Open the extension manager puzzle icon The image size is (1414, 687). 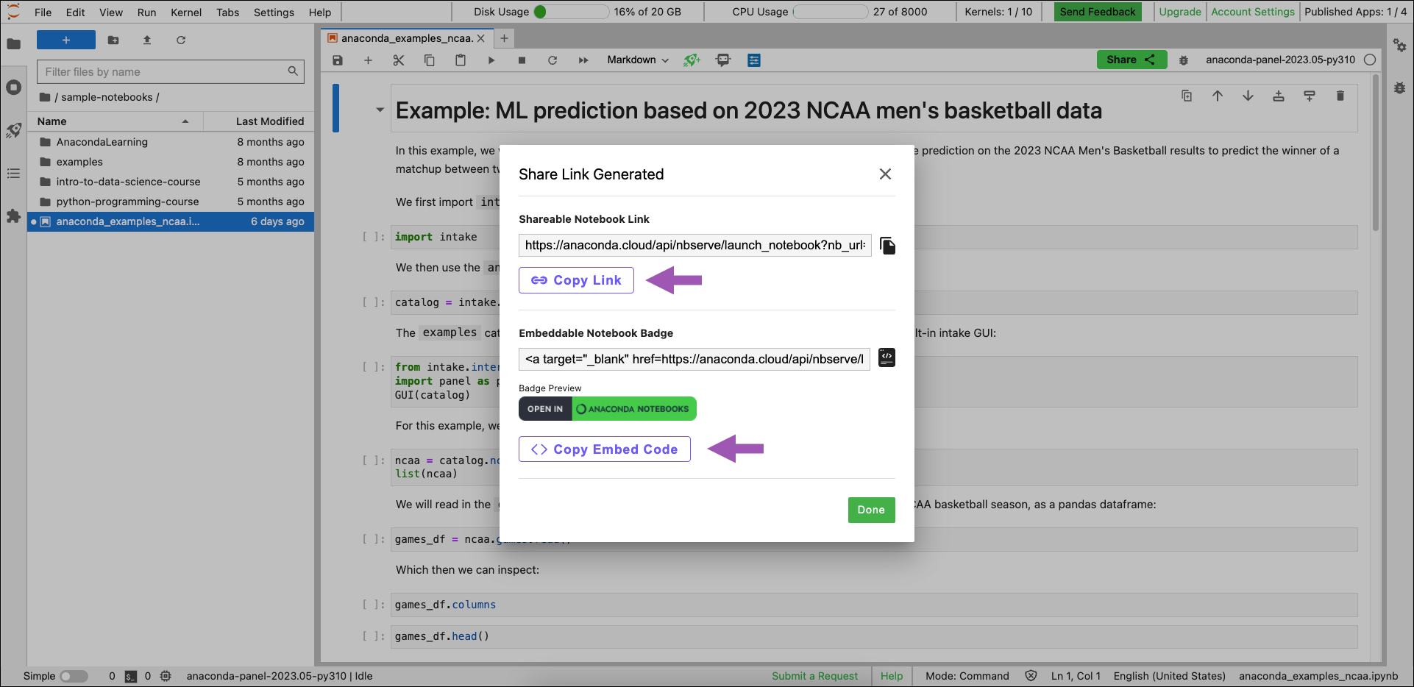13,216
